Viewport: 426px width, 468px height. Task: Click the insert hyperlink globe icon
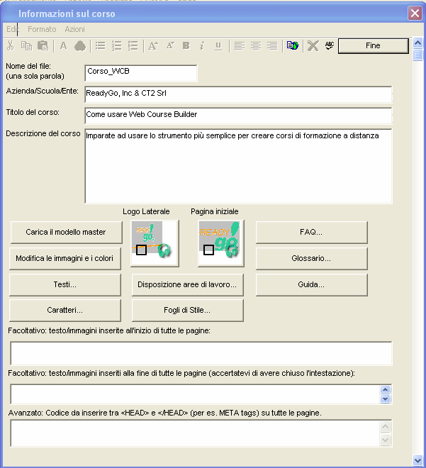point(292,45)
